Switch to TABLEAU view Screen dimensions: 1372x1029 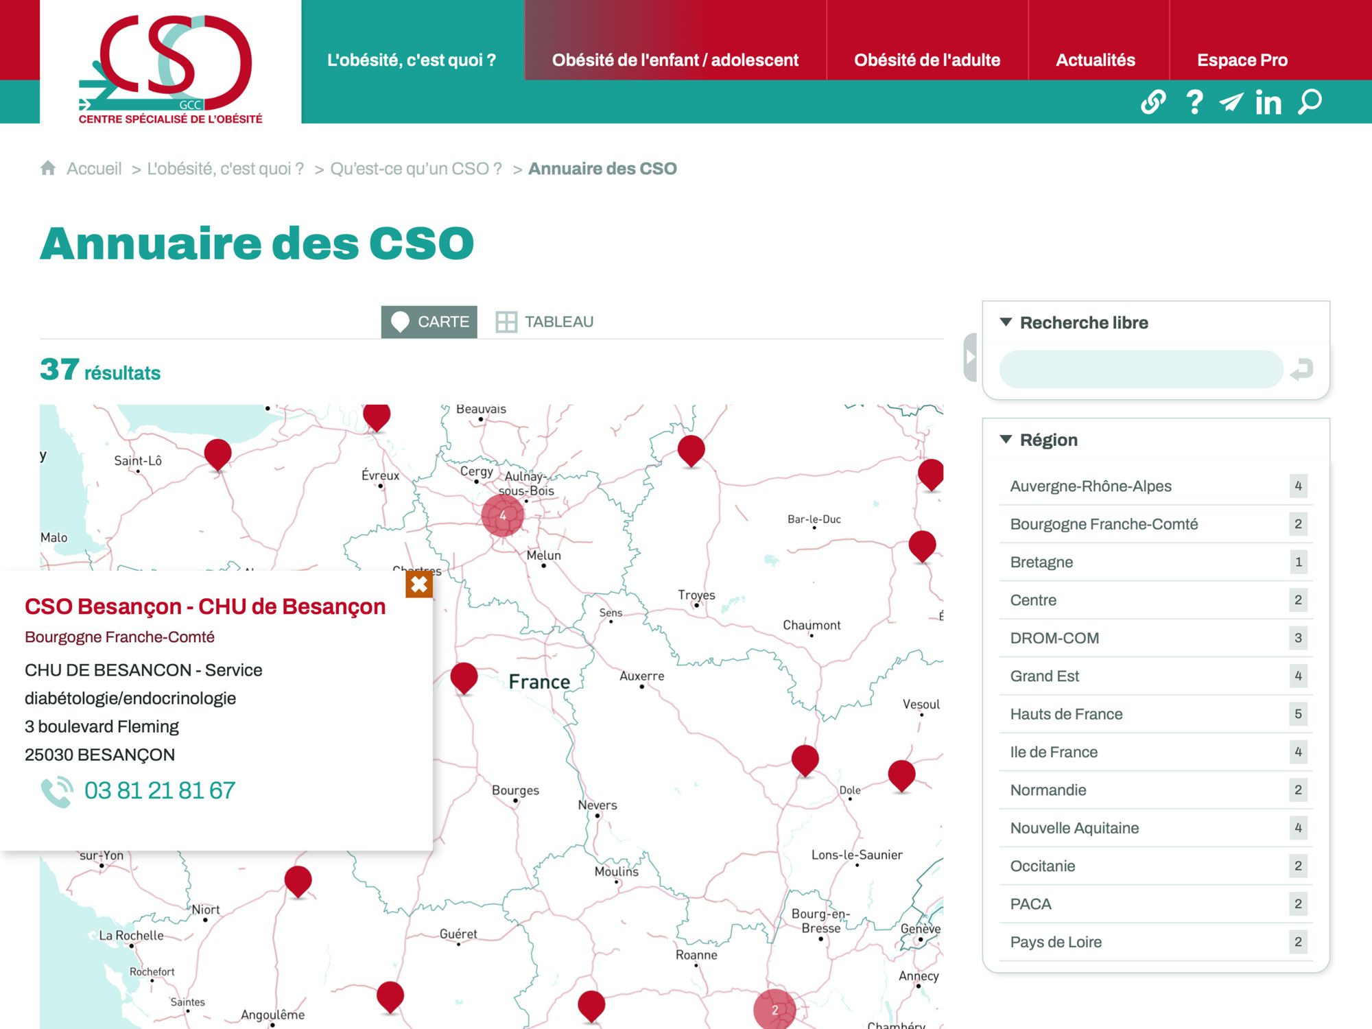coord(545,322)
